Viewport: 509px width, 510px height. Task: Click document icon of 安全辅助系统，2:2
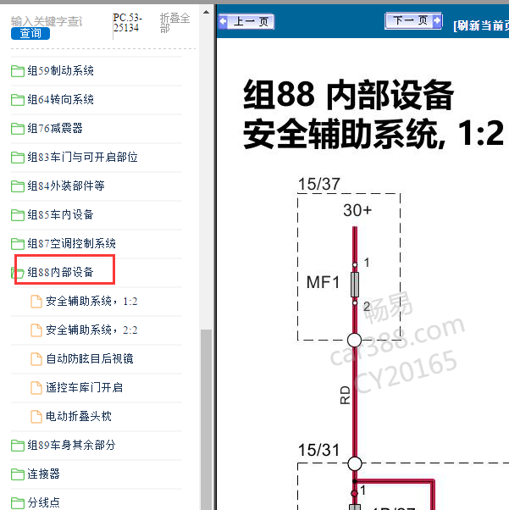[36, 330]
